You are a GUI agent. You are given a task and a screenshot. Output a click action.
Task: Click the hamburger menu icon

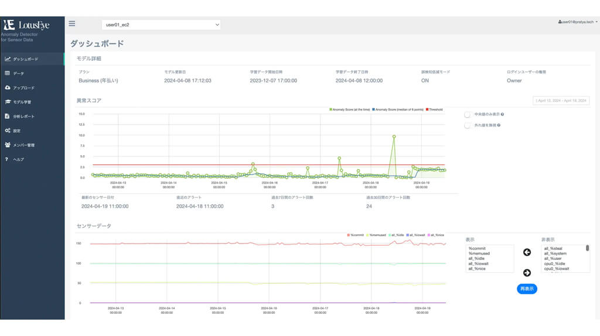[72, 24]
